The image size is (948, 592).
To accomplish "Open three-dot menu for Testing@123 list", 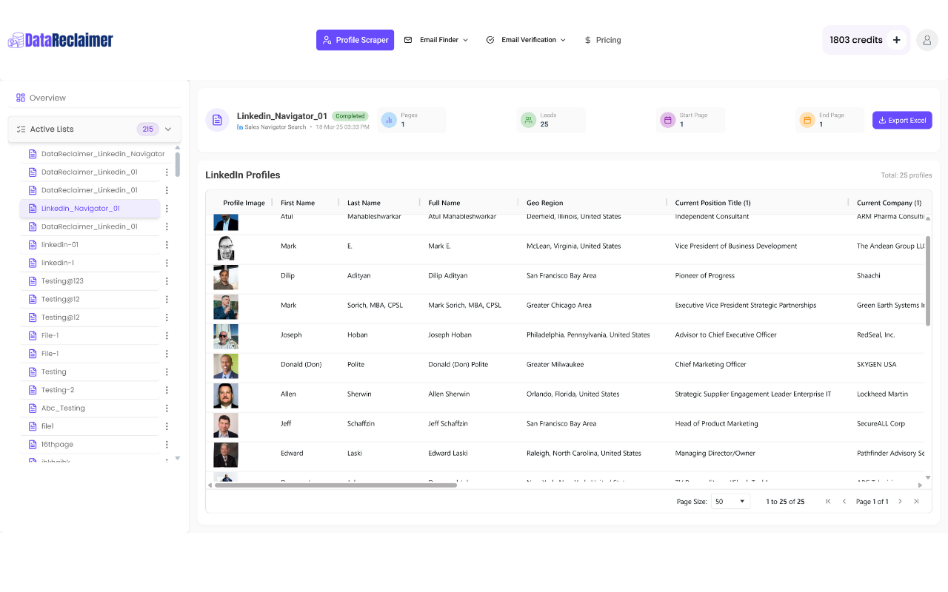I will pyautogui.click(x=167, y=281).
